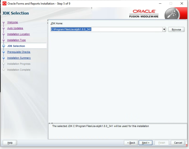Screen dimensions: 189x149
Task: Click the Help button
Action: (10, 143)
